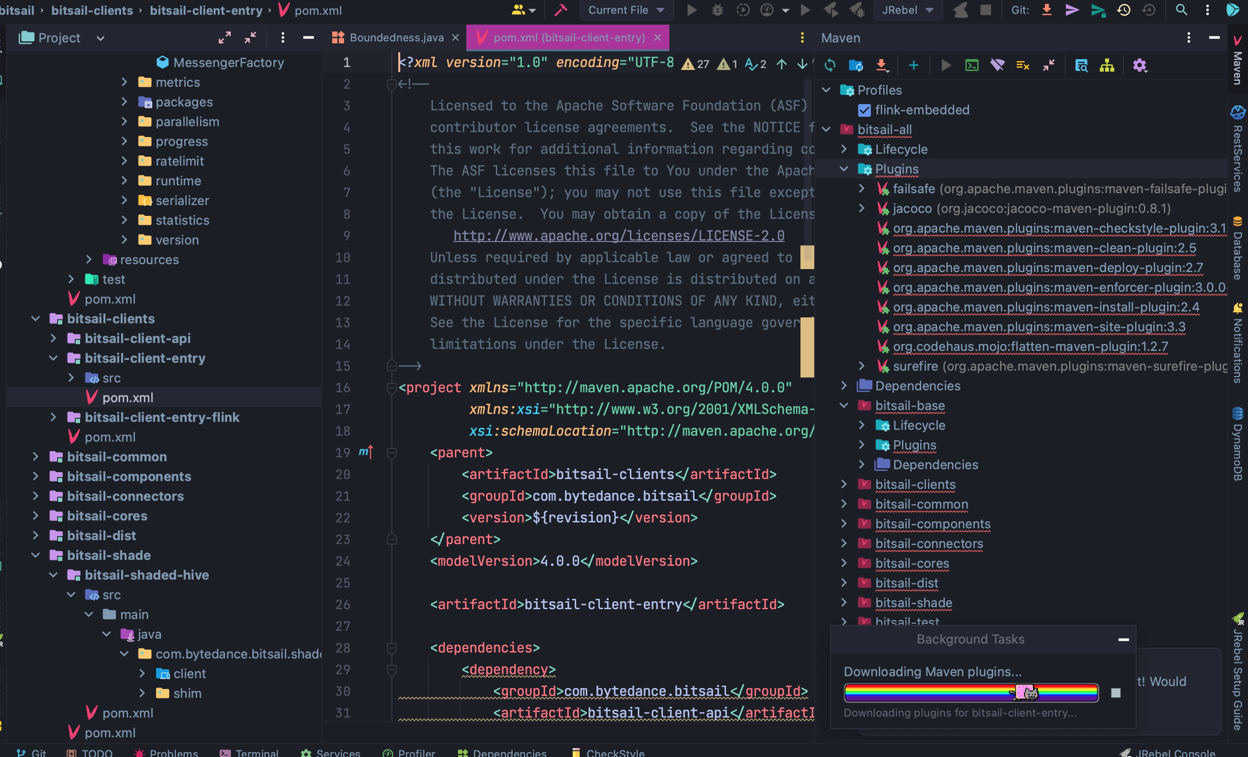Open JRebel dropdown in toolbar
1248x757 pixels.
click(x=907, y=10)
